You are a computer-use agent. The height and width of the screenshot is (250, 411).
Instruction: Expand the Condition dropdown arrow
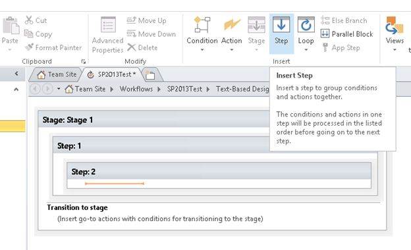click(202, 50)
